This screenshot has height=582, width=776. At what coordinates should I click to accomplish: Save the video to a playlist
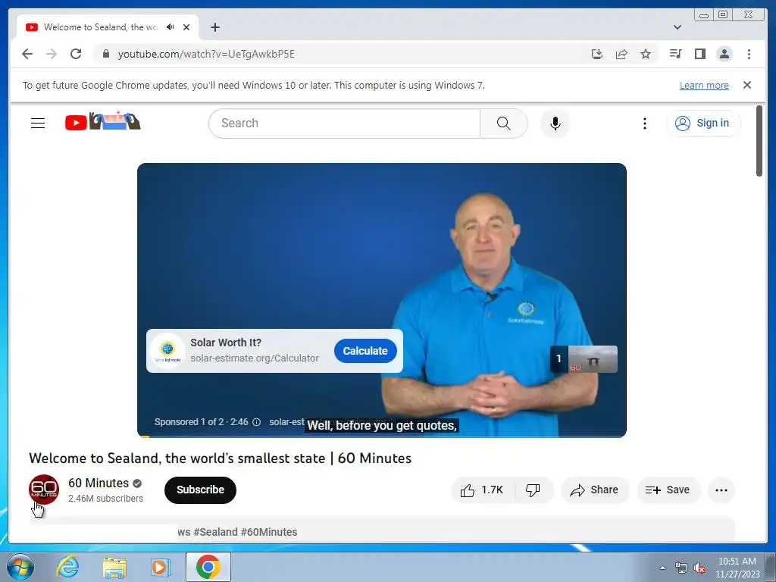(x=668, y=490)
